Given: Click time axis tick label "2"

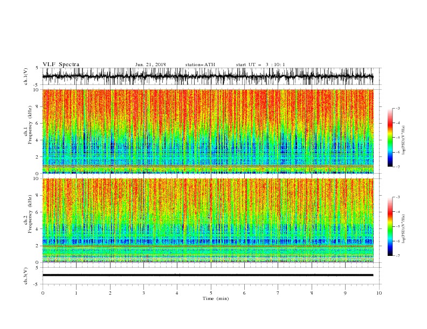Looking at the screenshot, I should tap(110, 293).
